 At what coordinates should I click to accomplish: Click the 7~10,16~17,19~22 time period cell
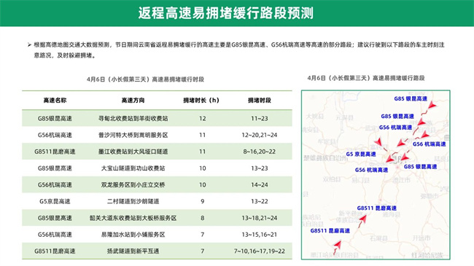click(260, 251)
